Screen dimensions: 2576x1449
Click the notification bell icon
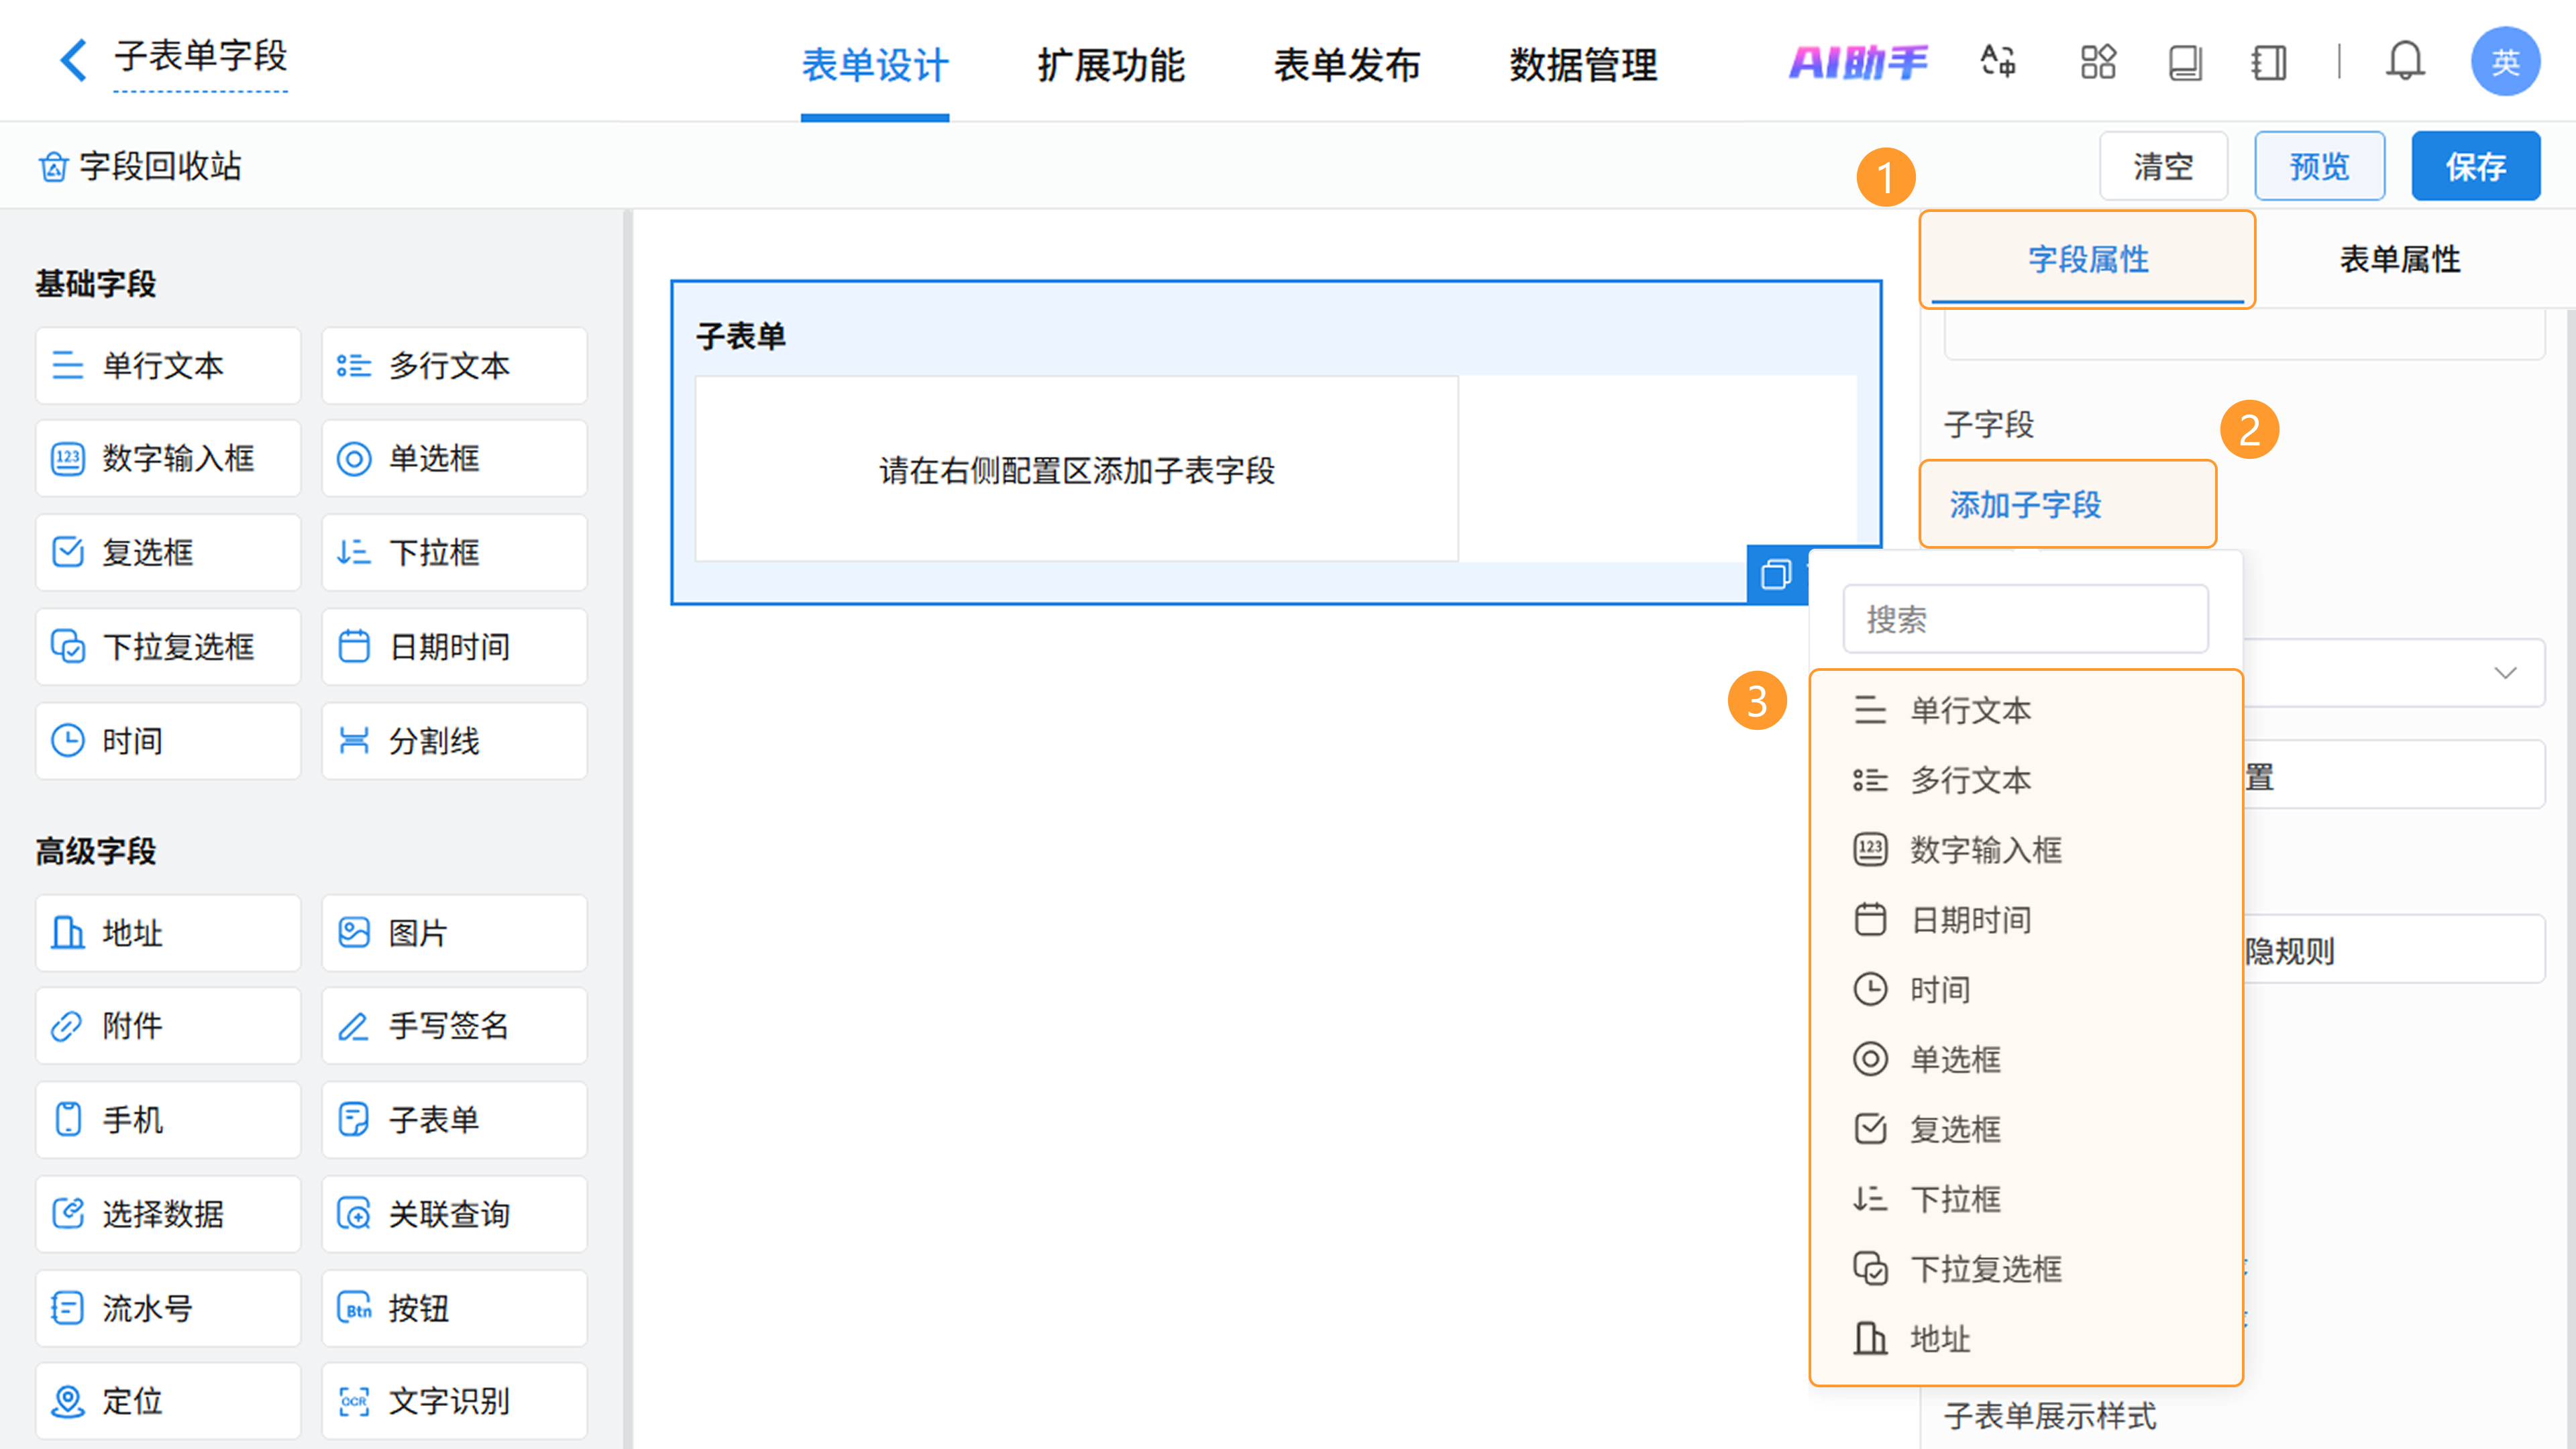click(2404, 62)
